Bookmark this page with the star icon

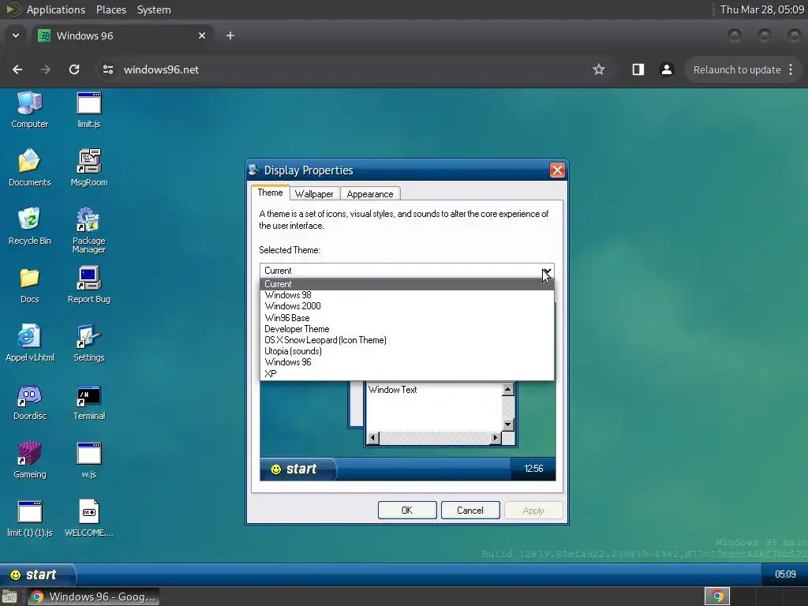(598, 69)
